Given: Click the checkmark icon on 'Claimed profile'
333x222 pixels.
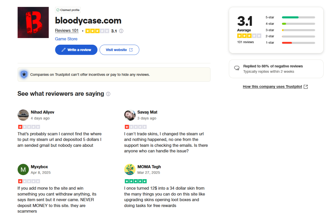Looking at the screenshot, I should tap(57, 10).
